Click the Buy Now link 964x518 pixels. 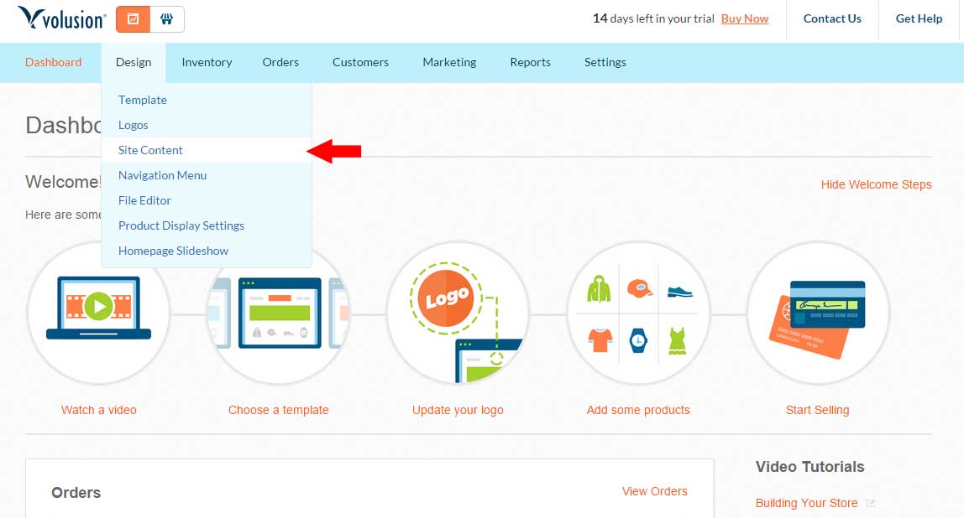click(745, 18)
